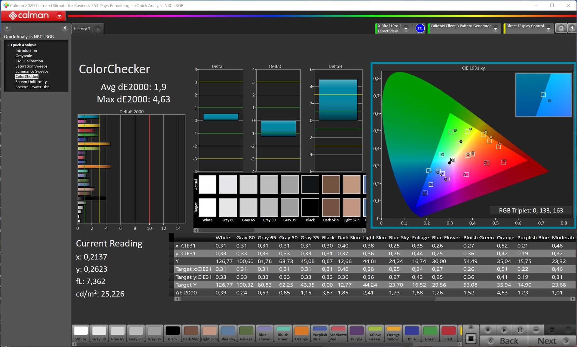Click the single-read bracket icon

pos(520,330)
